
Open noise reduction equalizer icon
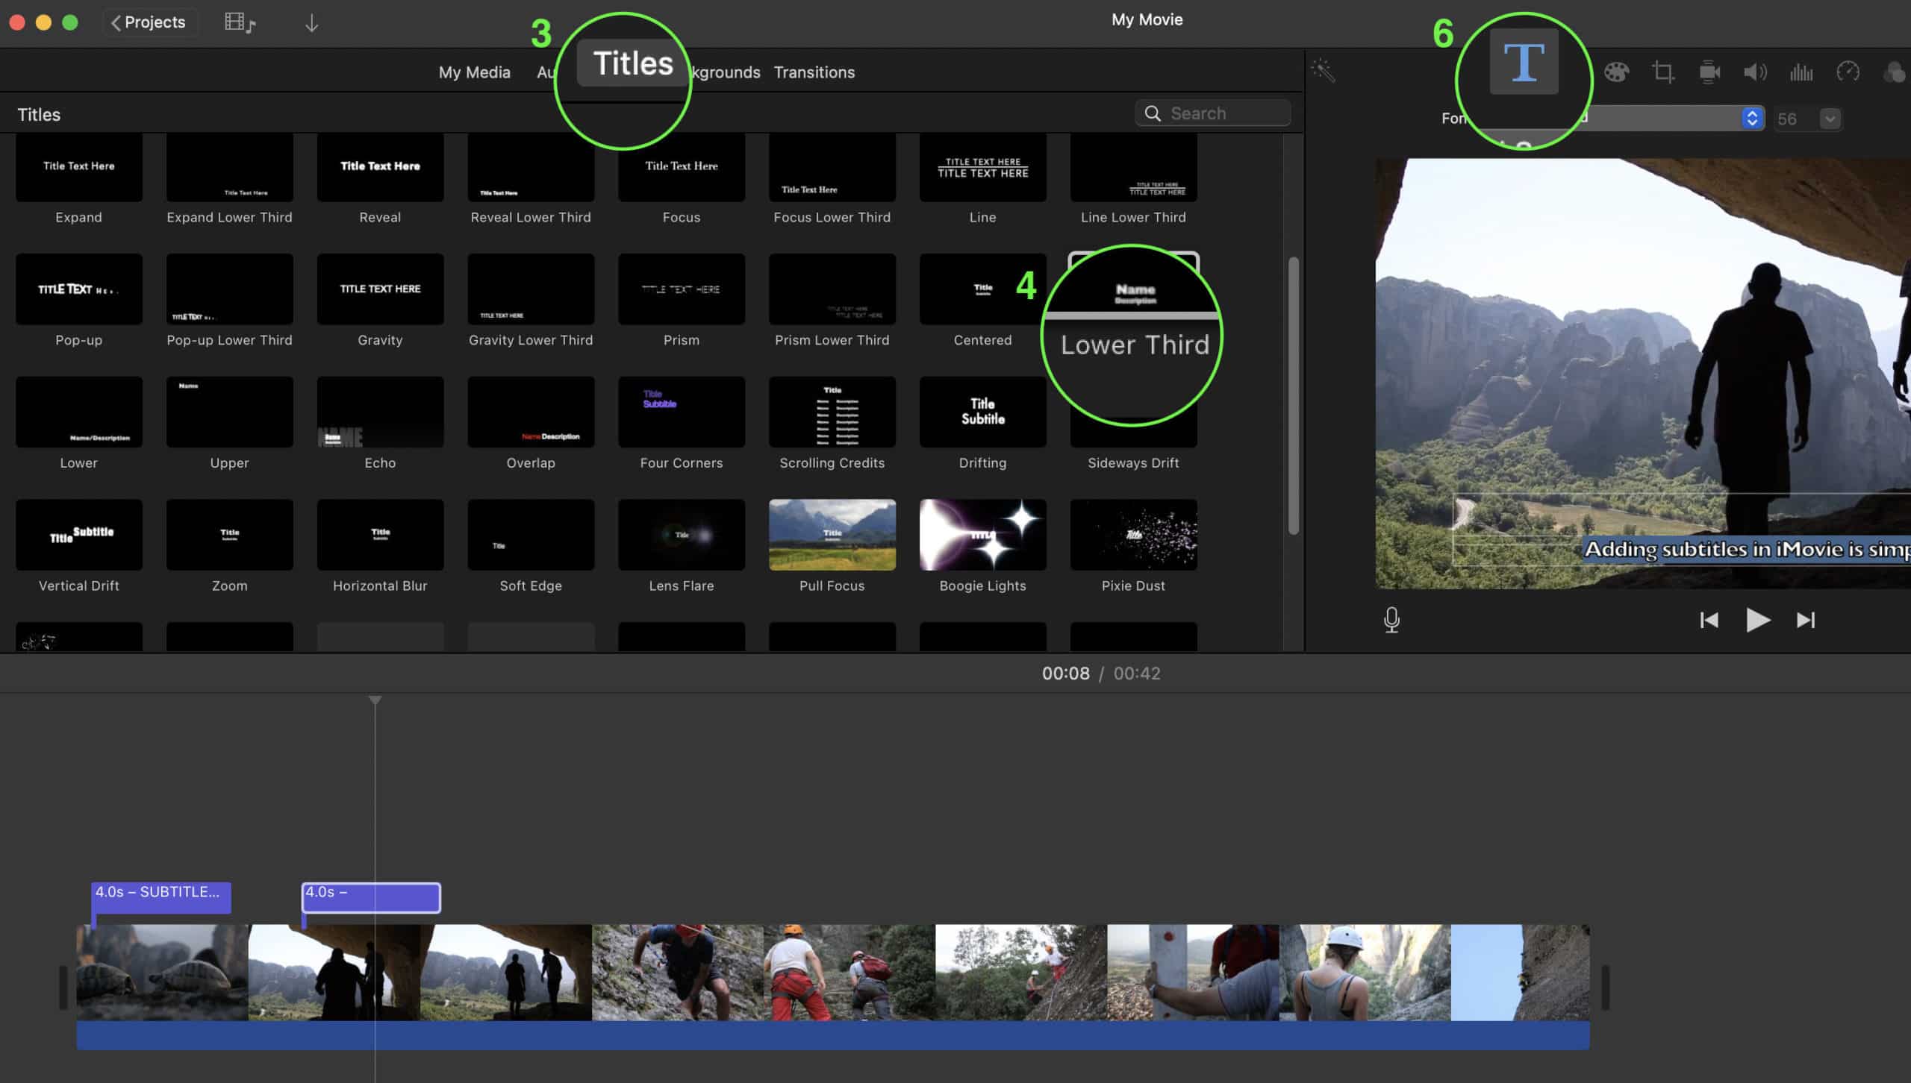point(1801,72)
